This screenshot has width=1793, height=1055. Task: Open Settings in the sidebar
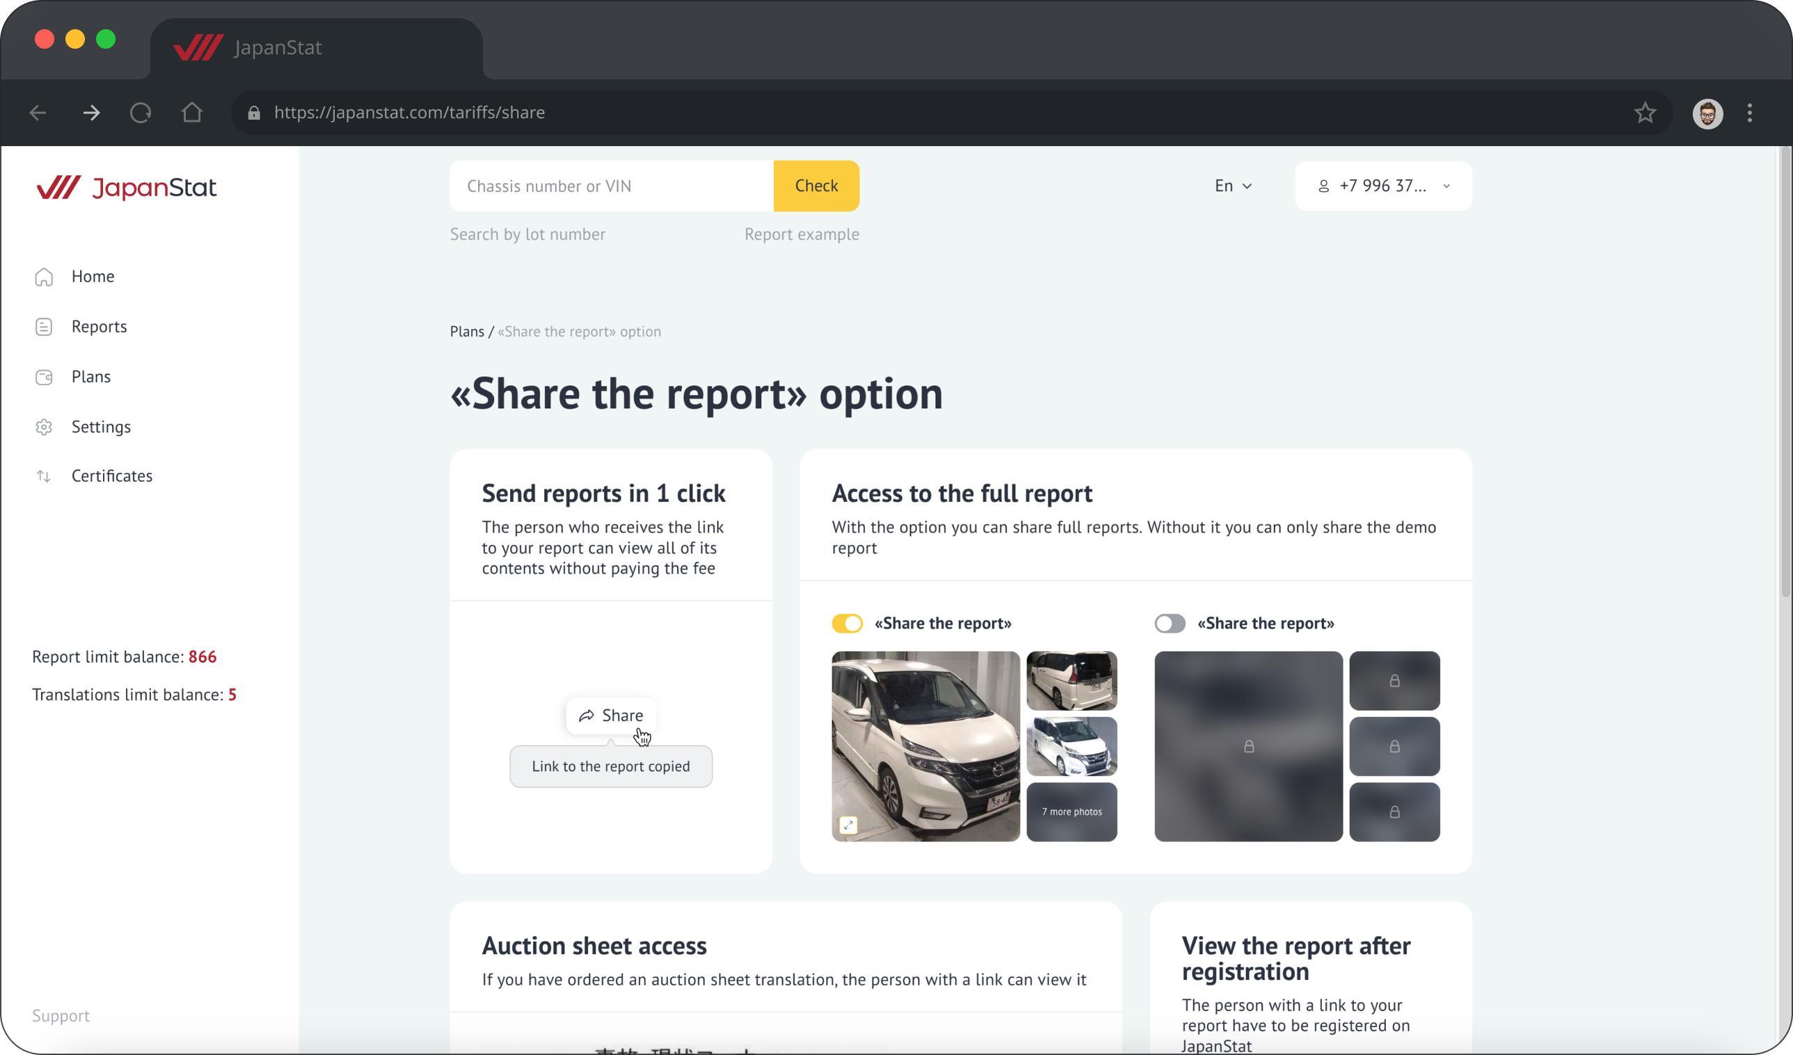pos(100,426)
